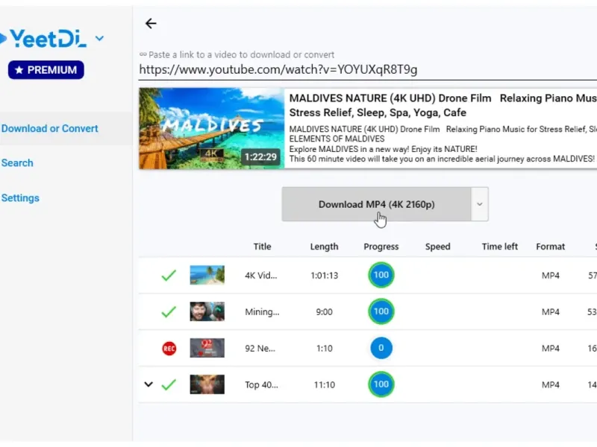Sort by the Progress column header
Viewport: 597px width, 447px height.
click(381, 247)
